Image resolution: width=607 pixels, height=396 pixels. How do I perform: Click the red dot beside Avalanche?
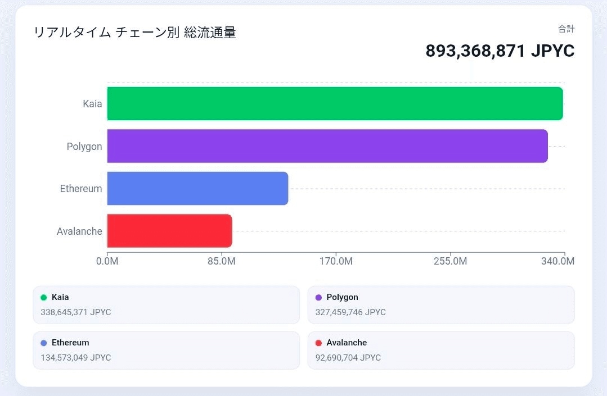tap(318, 343)
